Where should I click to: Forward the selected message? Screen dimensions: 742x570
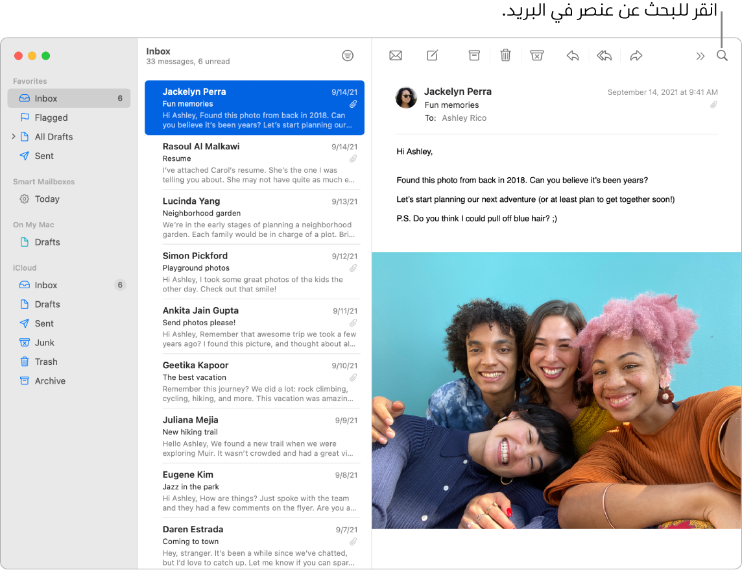coord(636,55)
